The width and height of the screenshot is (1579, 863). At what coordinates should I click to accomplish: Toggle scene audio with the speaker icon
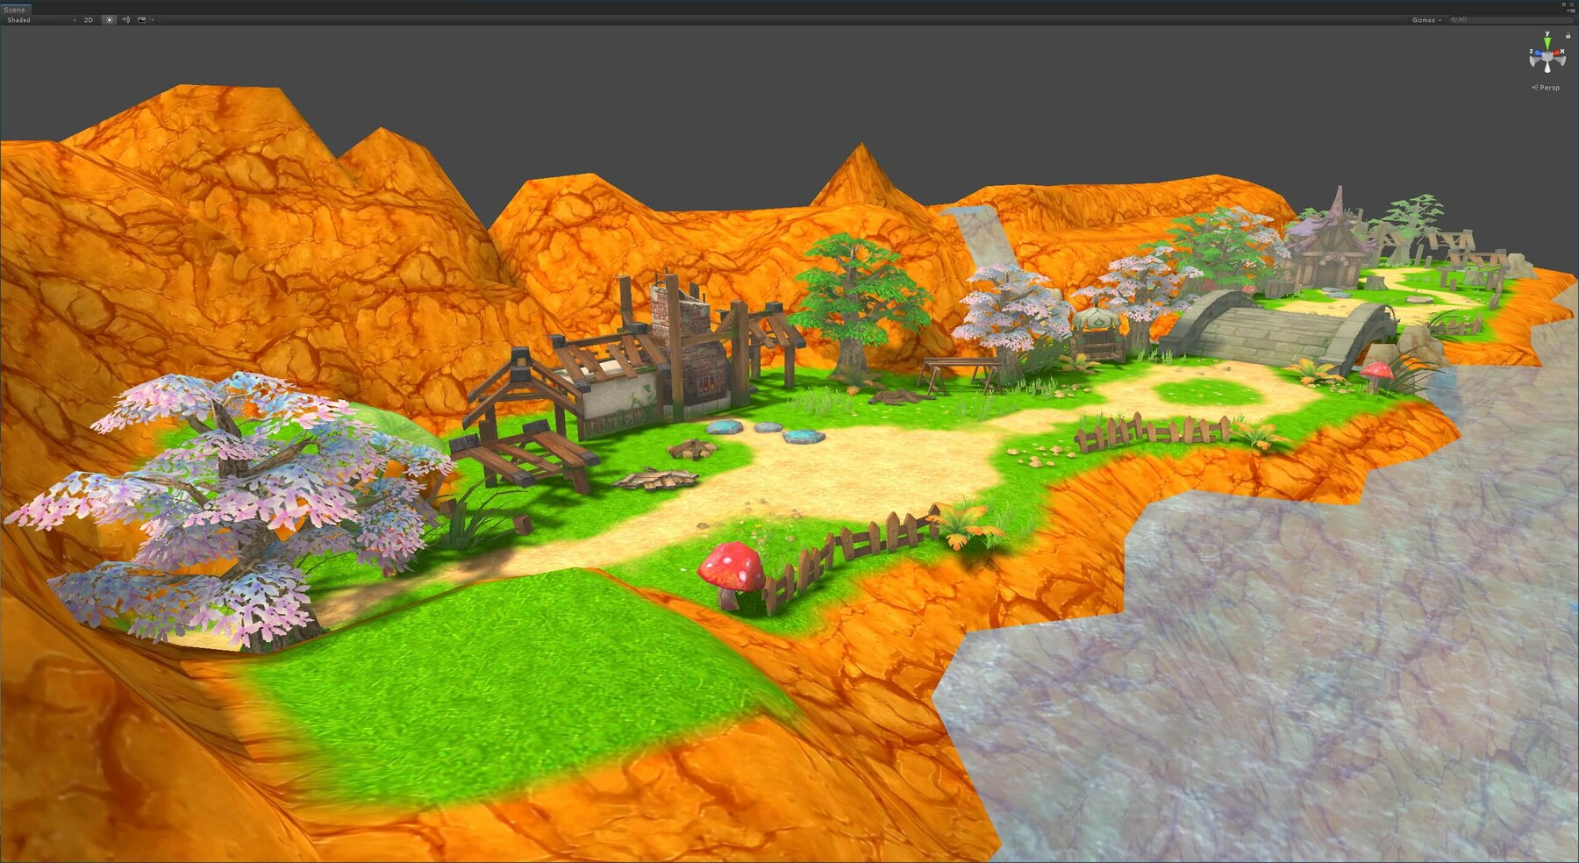[126, 20]
